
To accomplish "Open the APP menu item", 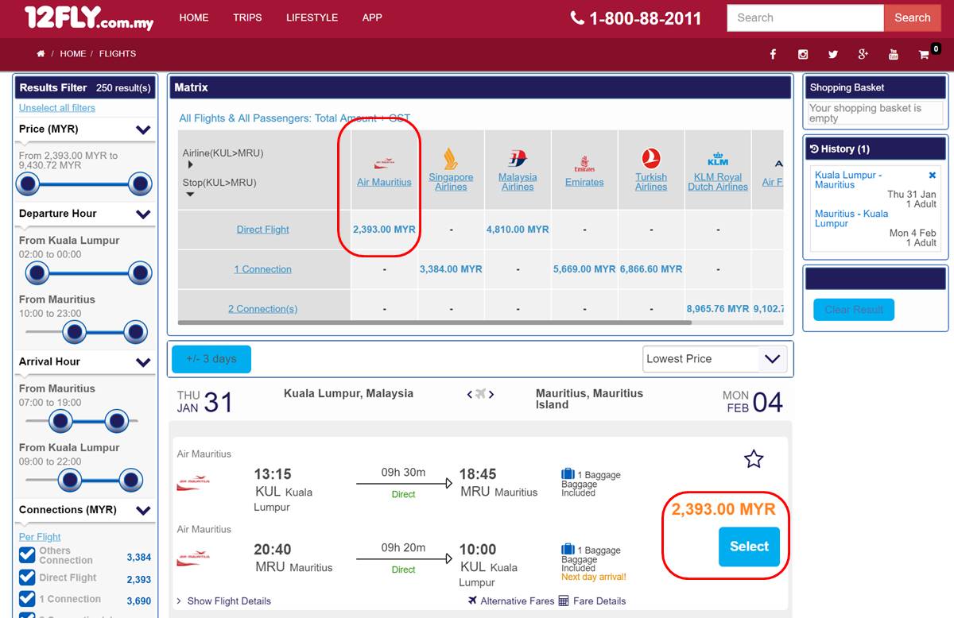I will pos(372,17).
